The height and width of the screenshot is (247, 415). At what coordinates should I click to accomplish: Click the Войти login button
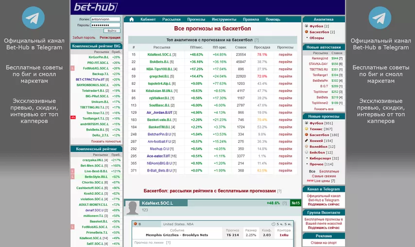pyautogui.click(x=112, y=31)
